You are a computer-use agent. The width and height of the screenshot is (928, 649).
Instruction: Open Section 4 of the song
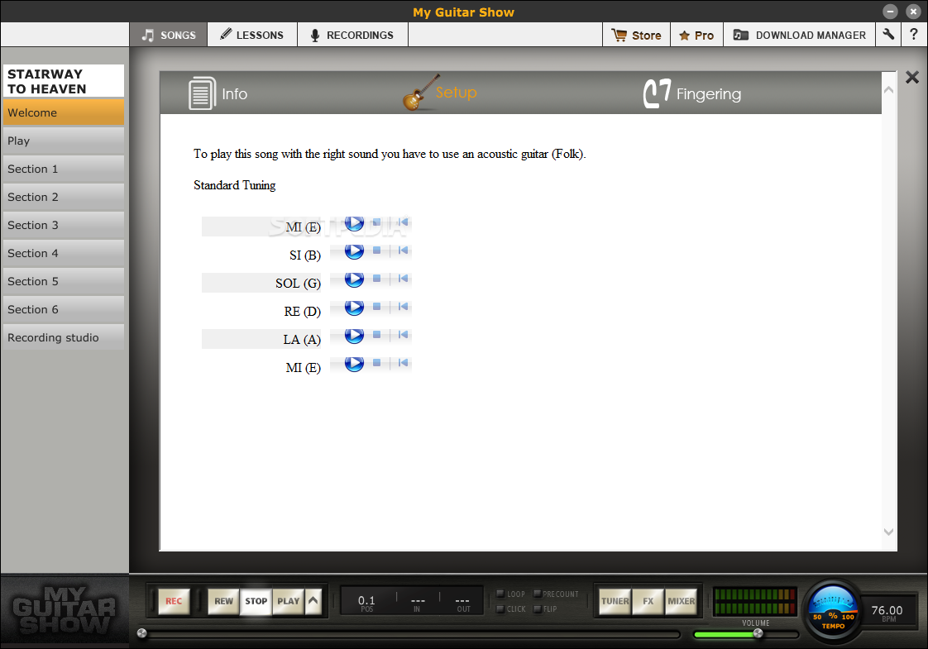(64, 253)
